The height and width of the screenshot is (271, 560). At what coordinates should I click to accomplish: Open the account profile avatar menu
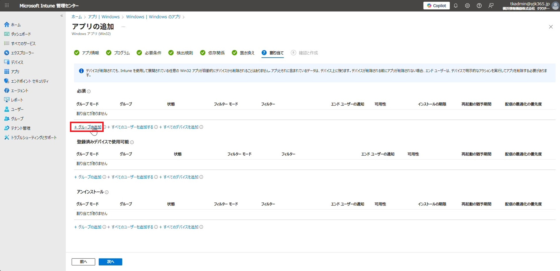555,6
